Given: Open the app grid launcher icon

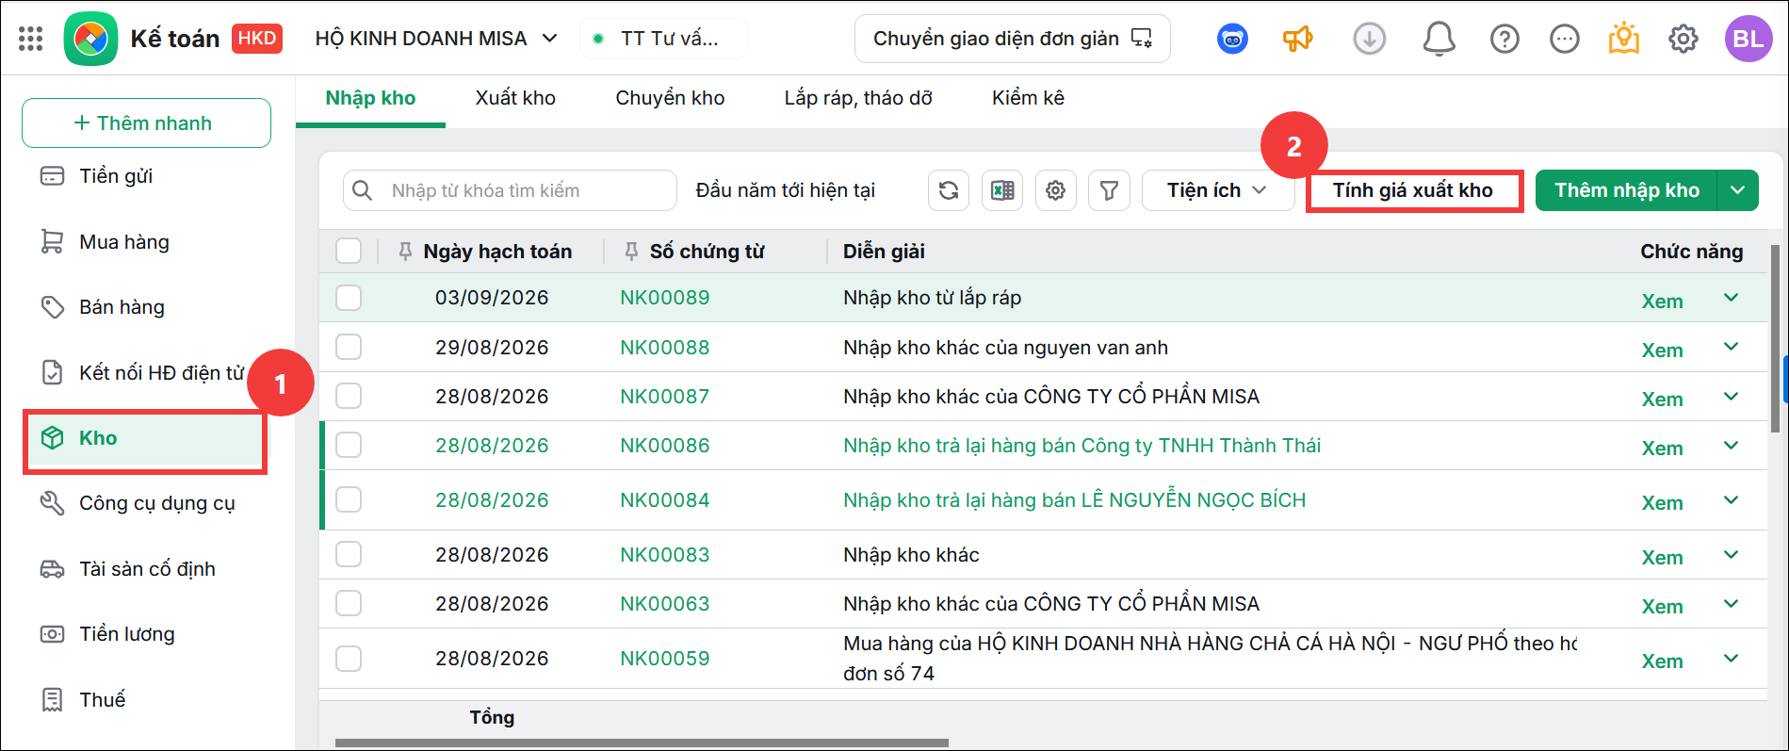Looking at the screenshot, I should pyautogui.click(x=31, y=39).
